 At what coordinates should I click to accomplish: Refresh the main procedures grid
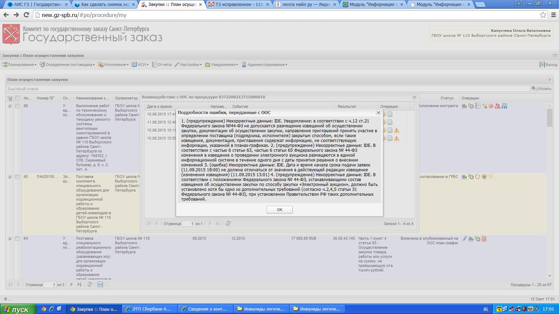(x=90, y=284)
